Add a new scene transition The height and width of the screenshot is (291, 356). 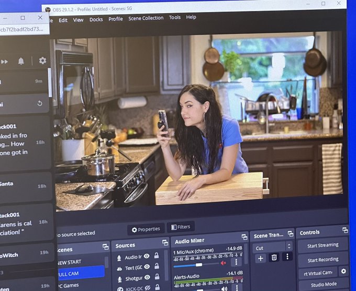[260, 258]
